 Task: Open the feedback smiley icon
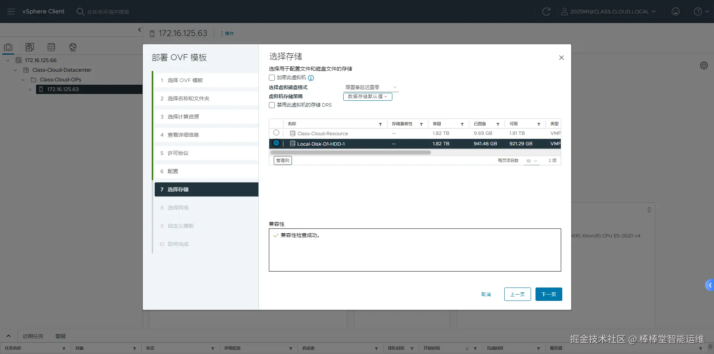[x=676, y=12]
